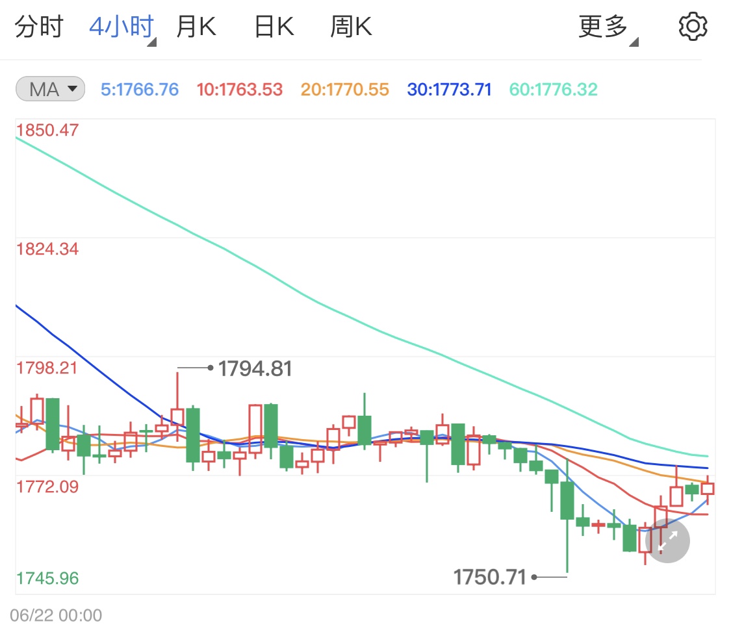Viewport: 731px width, 634px height.
Task: Click the high price label 1794.81
Action: pyautogui.click(x=255, y=369)
